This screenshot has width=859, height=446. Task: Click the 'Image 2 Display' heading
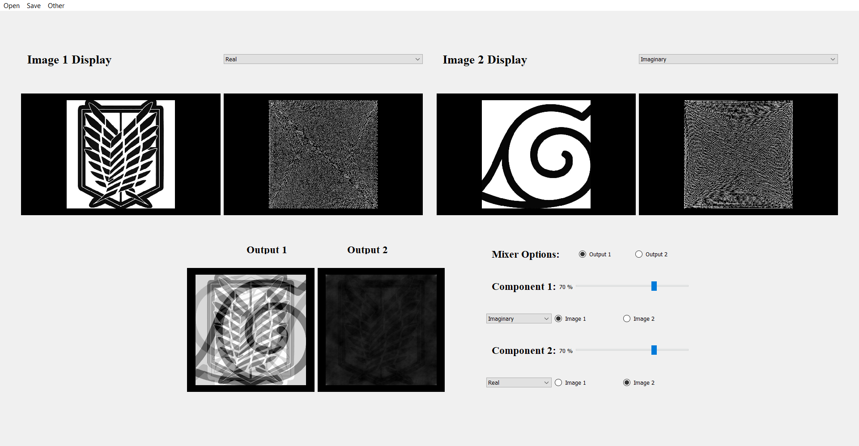tap(485, 60)
